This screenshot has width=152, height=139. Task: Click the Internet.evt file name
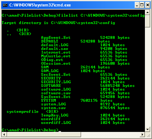(x=56, y=52)
